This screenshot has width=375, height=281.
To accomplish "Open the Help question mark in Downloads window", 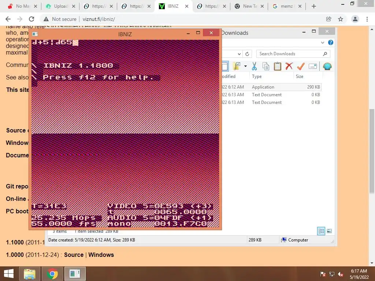I will tap(331, 42).
